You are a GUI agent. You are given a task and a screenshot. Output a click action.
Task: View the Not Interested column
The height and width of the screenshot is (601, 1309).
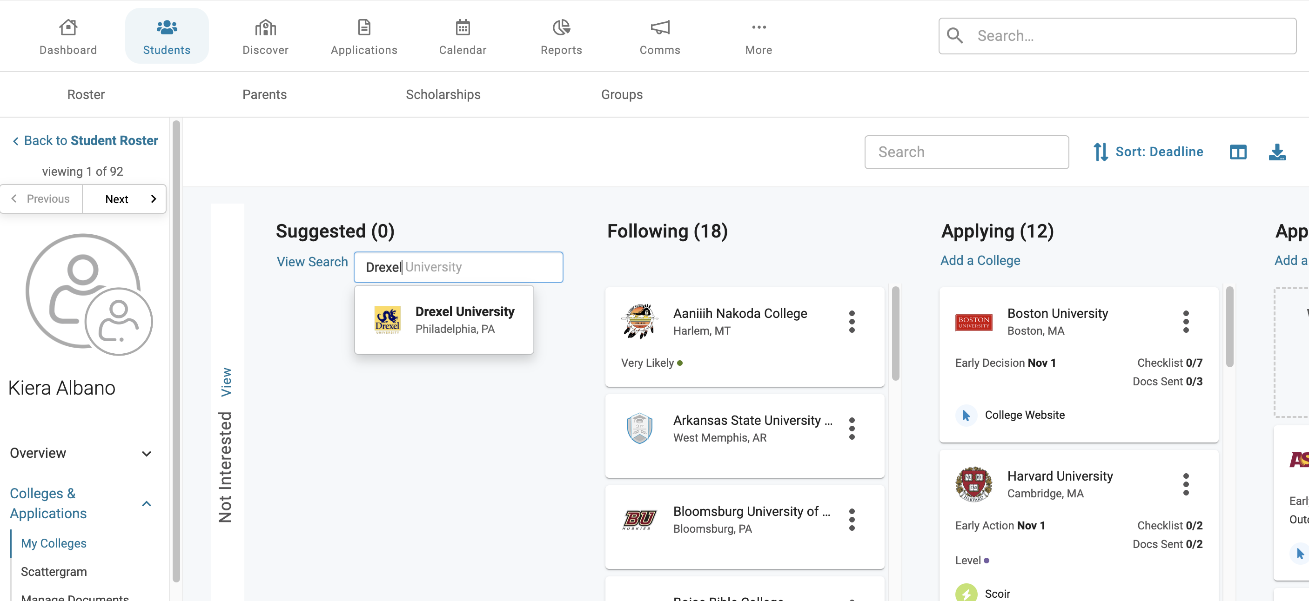[x=226, y=382]
